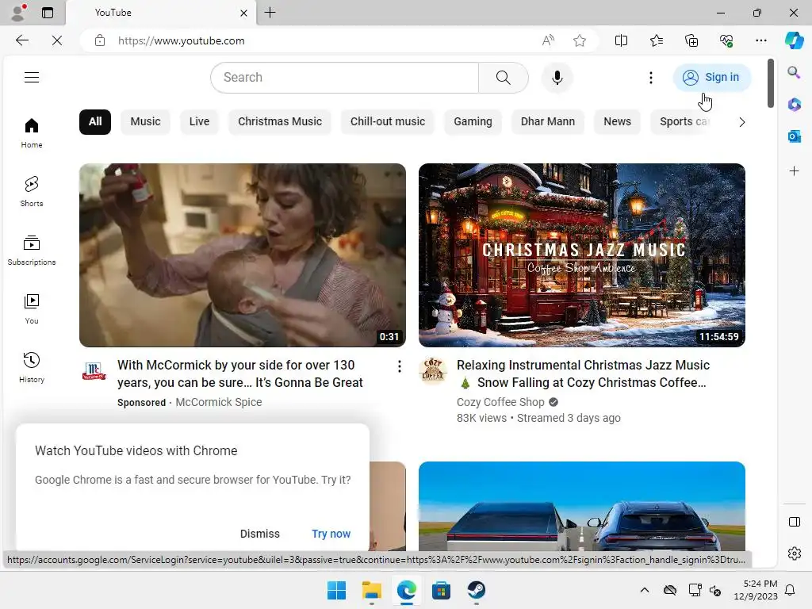Open Microsoft 365 sidebar app

[x=794, y=105]
